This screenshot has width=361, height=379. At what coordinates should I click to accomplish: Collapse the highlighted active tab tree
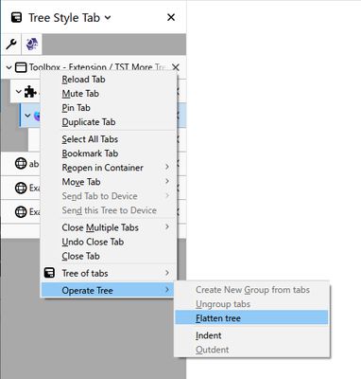(27, 116)
